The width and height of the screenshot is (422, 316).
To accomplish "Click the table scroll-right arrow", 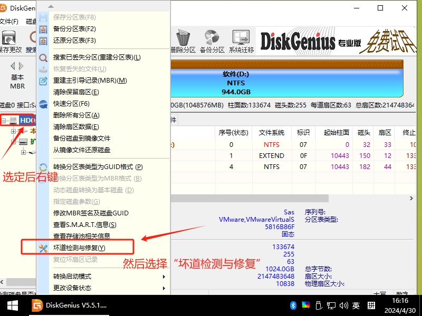I will tap(411, 199).
